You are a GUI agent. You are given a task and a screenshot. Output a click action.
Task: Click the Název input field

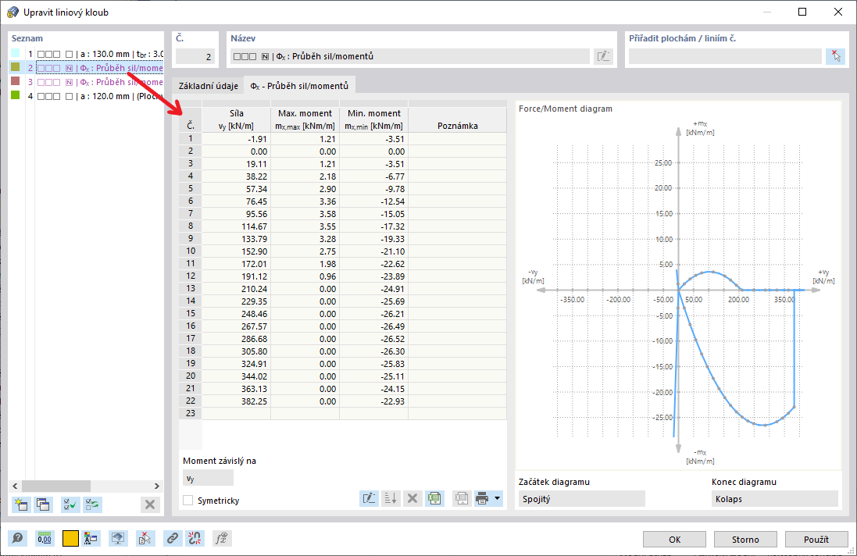click(410, 56)
